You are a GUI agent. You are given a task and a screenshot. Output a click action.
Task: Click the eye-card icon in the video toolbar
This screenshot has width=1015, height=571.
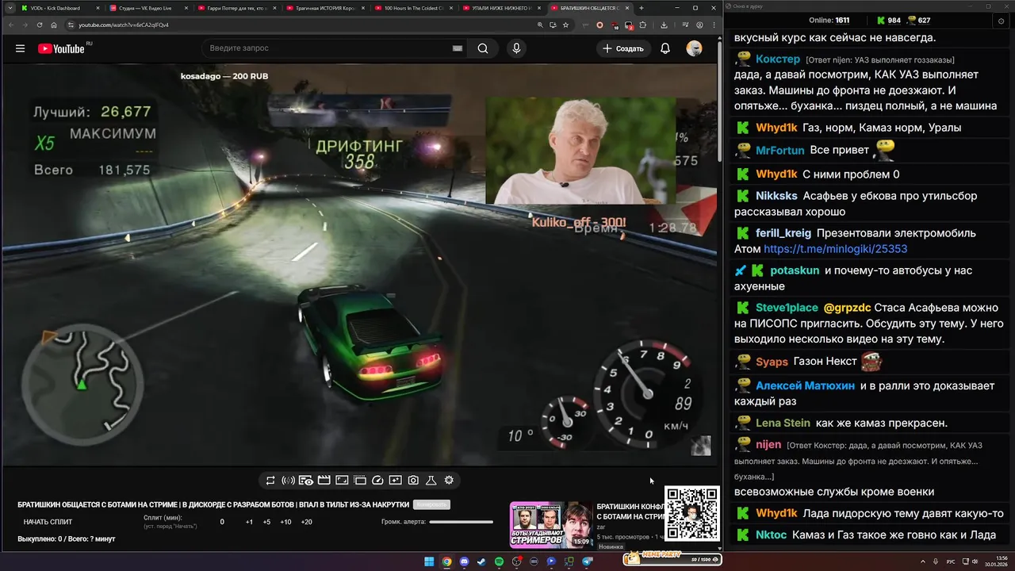pyautogui.click(x=306, y=481)
